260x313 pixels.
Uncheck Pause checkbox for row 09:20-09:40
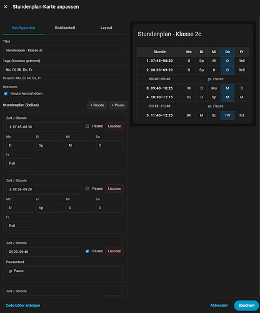tap(87, 251)
